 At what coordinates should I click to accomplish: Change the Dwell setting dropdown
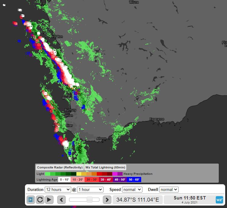pos(169,189)
